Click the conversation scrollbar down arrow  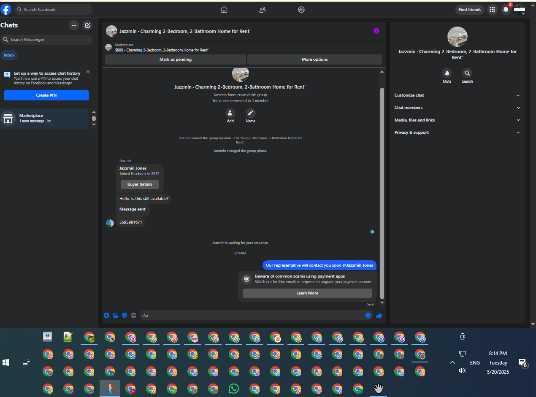382,302
